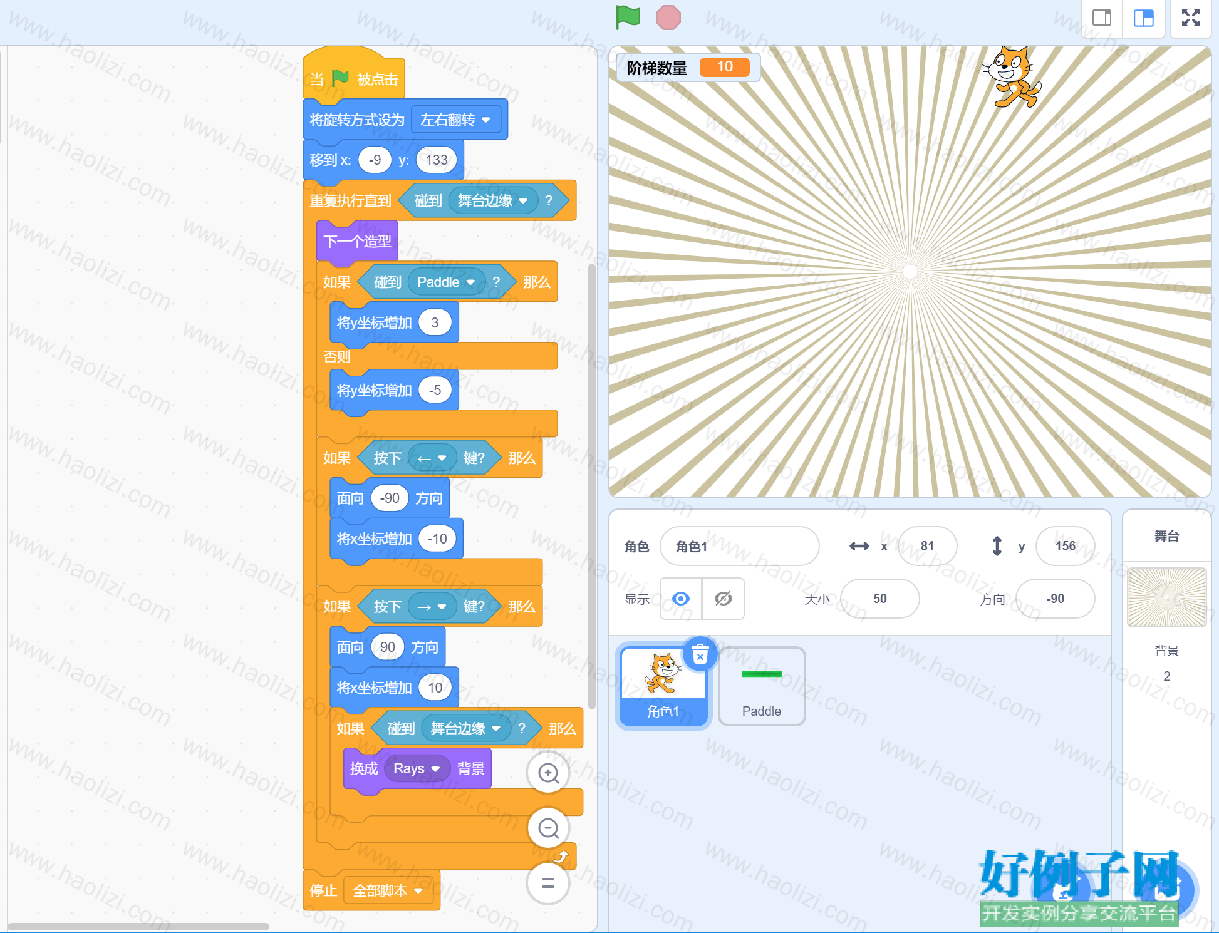Open the Rays backdrop dropdown

417,768
